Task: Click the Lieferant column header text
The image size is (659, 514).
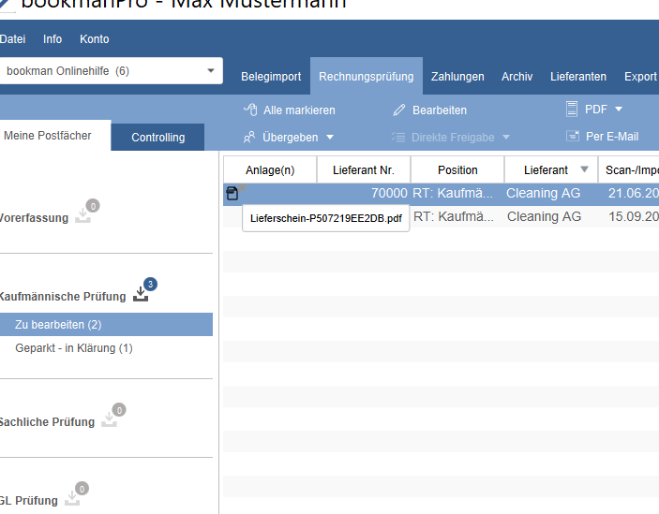Action: 546,170
